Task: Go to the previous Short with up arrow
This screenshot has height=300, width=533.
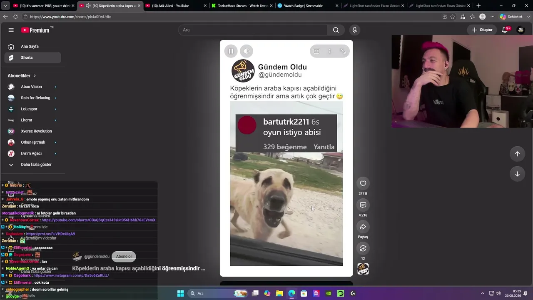Action: click(517, 154)
